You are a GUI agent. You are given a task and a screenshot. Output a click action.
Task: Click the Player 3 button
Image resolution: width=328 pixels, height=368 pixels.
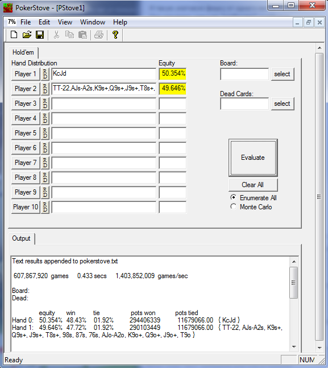click(x=26, y=104)
